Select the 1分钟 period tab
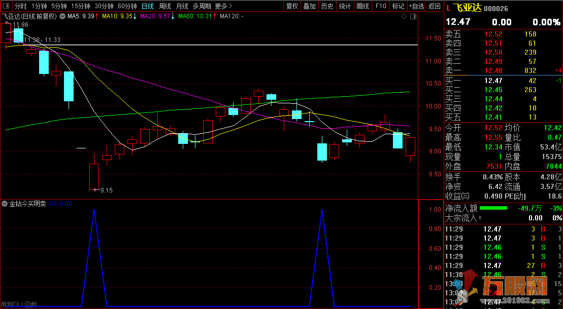Image resolution: width=563 pixels, height=309 pixels. pos(39,6)
